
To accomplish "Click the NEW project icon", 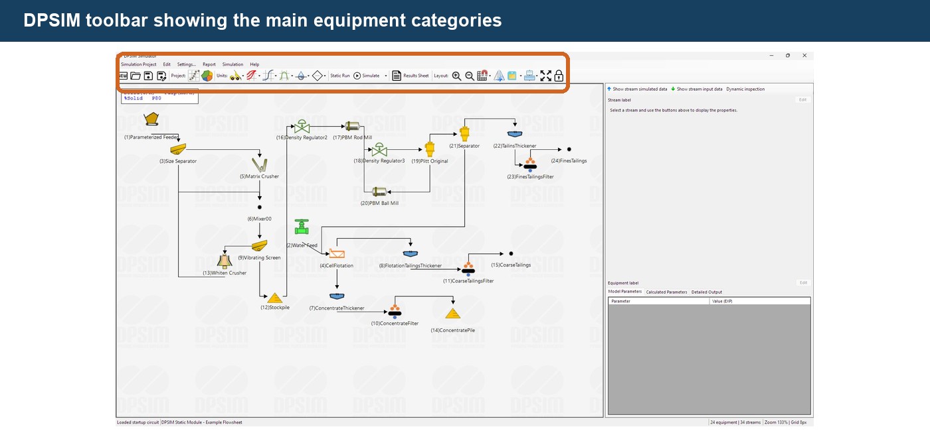I will point(124,76).
